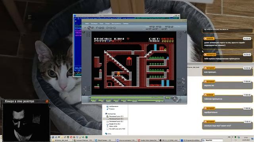Click the system tray clock
254x142 pixels.
(x=246, y=138)
